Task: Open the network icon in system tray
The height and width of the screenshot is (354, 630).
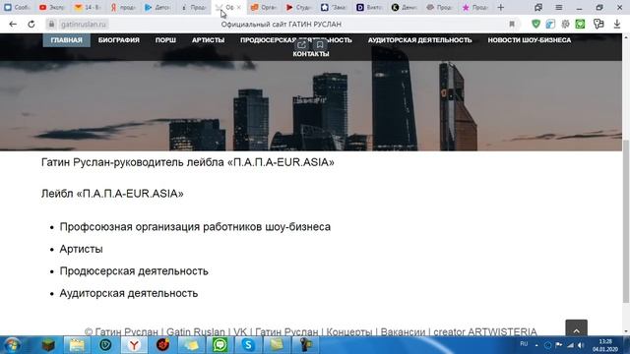Action: click(570, 345)
